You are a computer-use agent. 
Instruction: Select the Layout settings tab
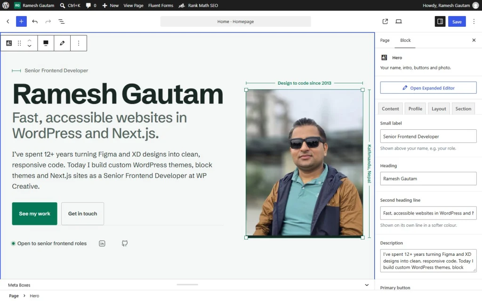point(439,109)
